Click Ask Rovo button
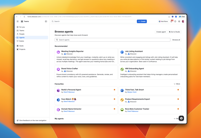 tap(163, 21)
